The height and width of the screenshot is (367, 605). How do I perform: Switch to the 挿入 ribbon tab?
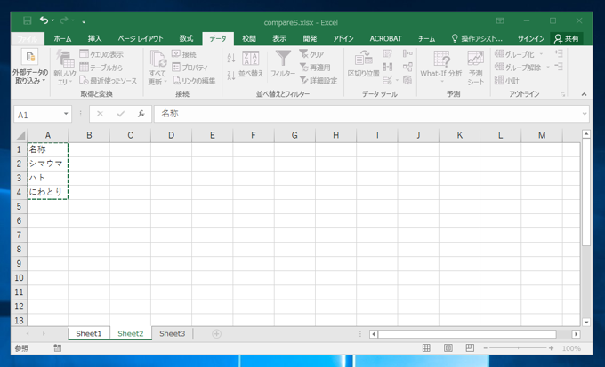[x=94, y=38]
